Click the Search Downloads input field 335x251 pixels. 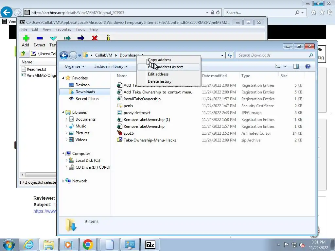click(x=273, y=55)
